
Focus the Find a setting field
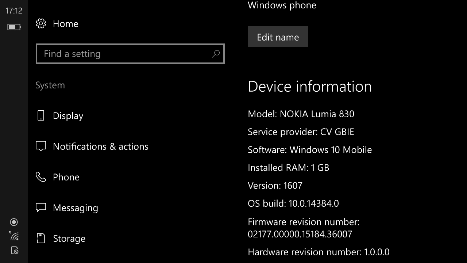click(x=130, y=54)
